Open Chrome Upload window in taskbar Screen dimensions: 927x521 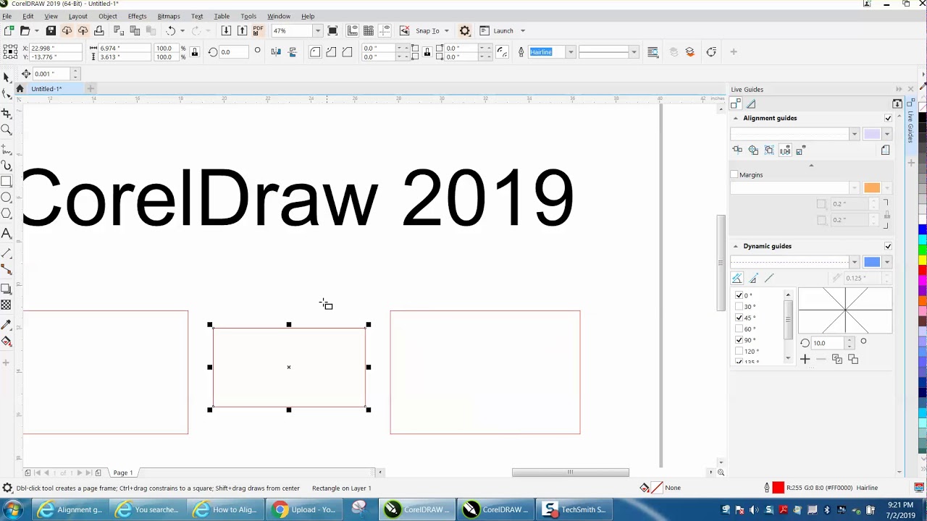(x=304, y=509)
